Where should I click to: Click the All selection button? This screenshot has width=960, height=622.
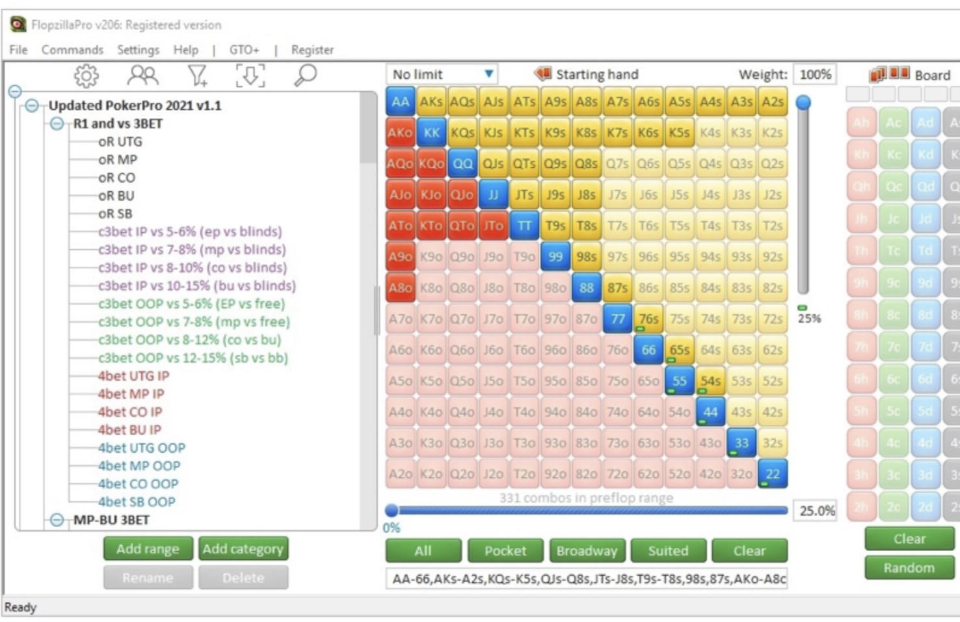423,550
